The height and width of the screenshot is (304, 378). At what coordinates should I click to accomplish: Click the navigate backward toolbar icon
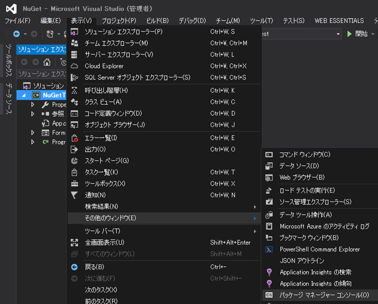pos(16,34)
